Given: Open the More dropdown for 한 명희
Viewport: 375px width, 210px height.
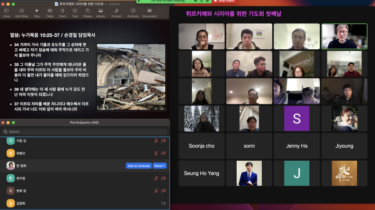Looking at the screenshot, I should (x=159, y=166).
